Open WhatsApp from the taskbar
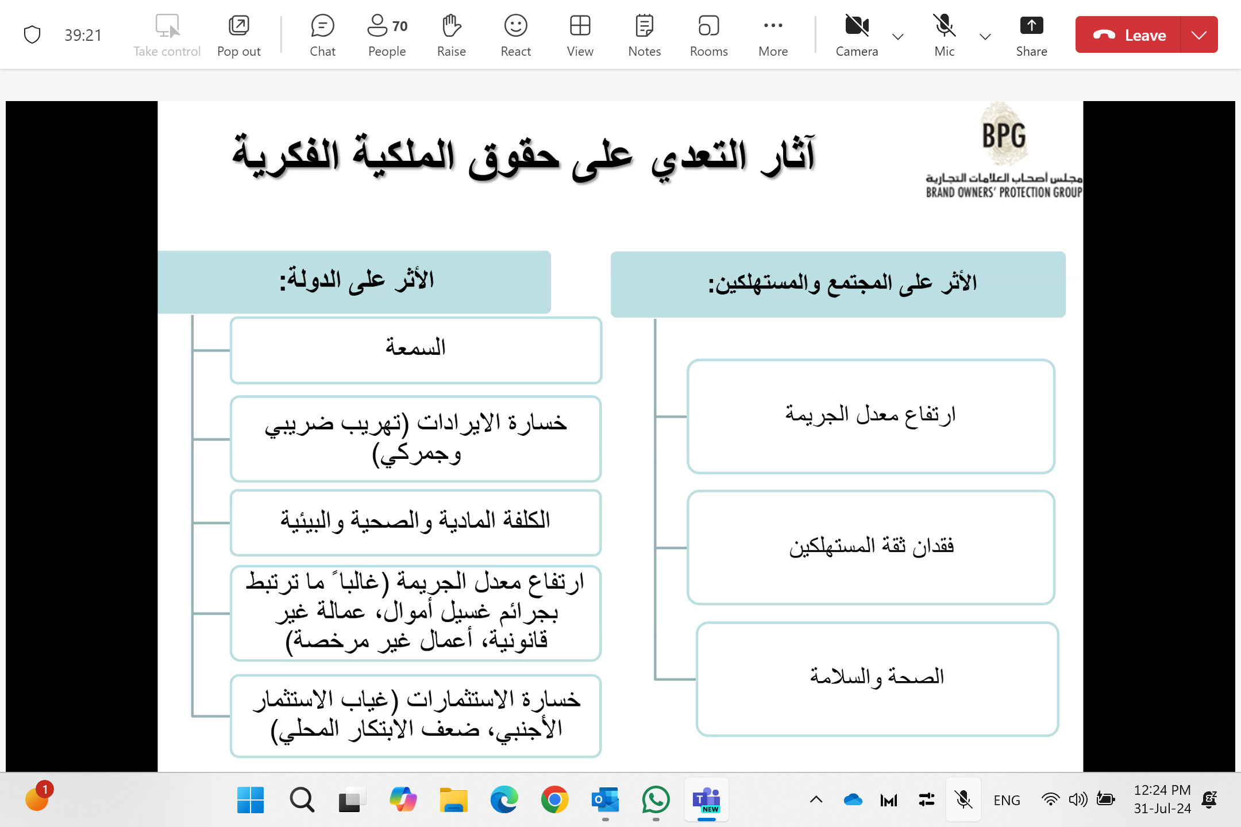1241x827 pixels. [x=656, y=799]
